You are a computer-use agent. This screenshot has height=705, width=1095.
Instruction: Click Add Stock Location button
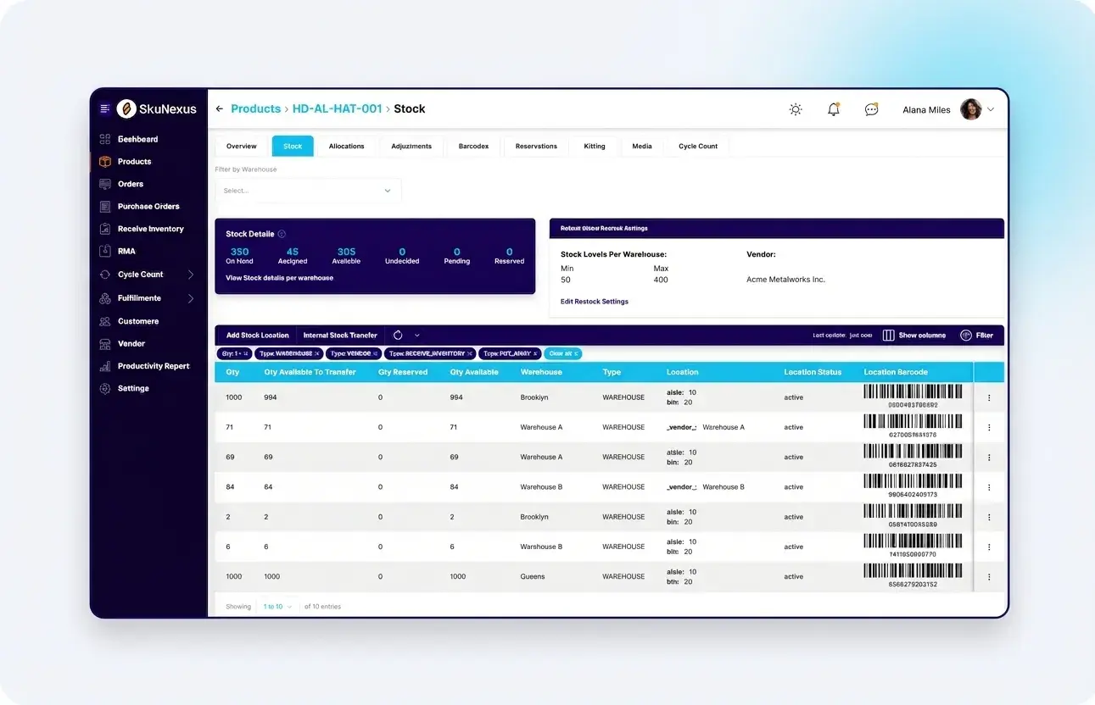(x=257, y=336)
